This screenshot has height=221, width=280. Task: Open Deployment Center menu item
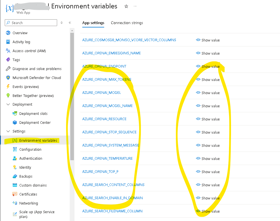click(x=35, y=122)
